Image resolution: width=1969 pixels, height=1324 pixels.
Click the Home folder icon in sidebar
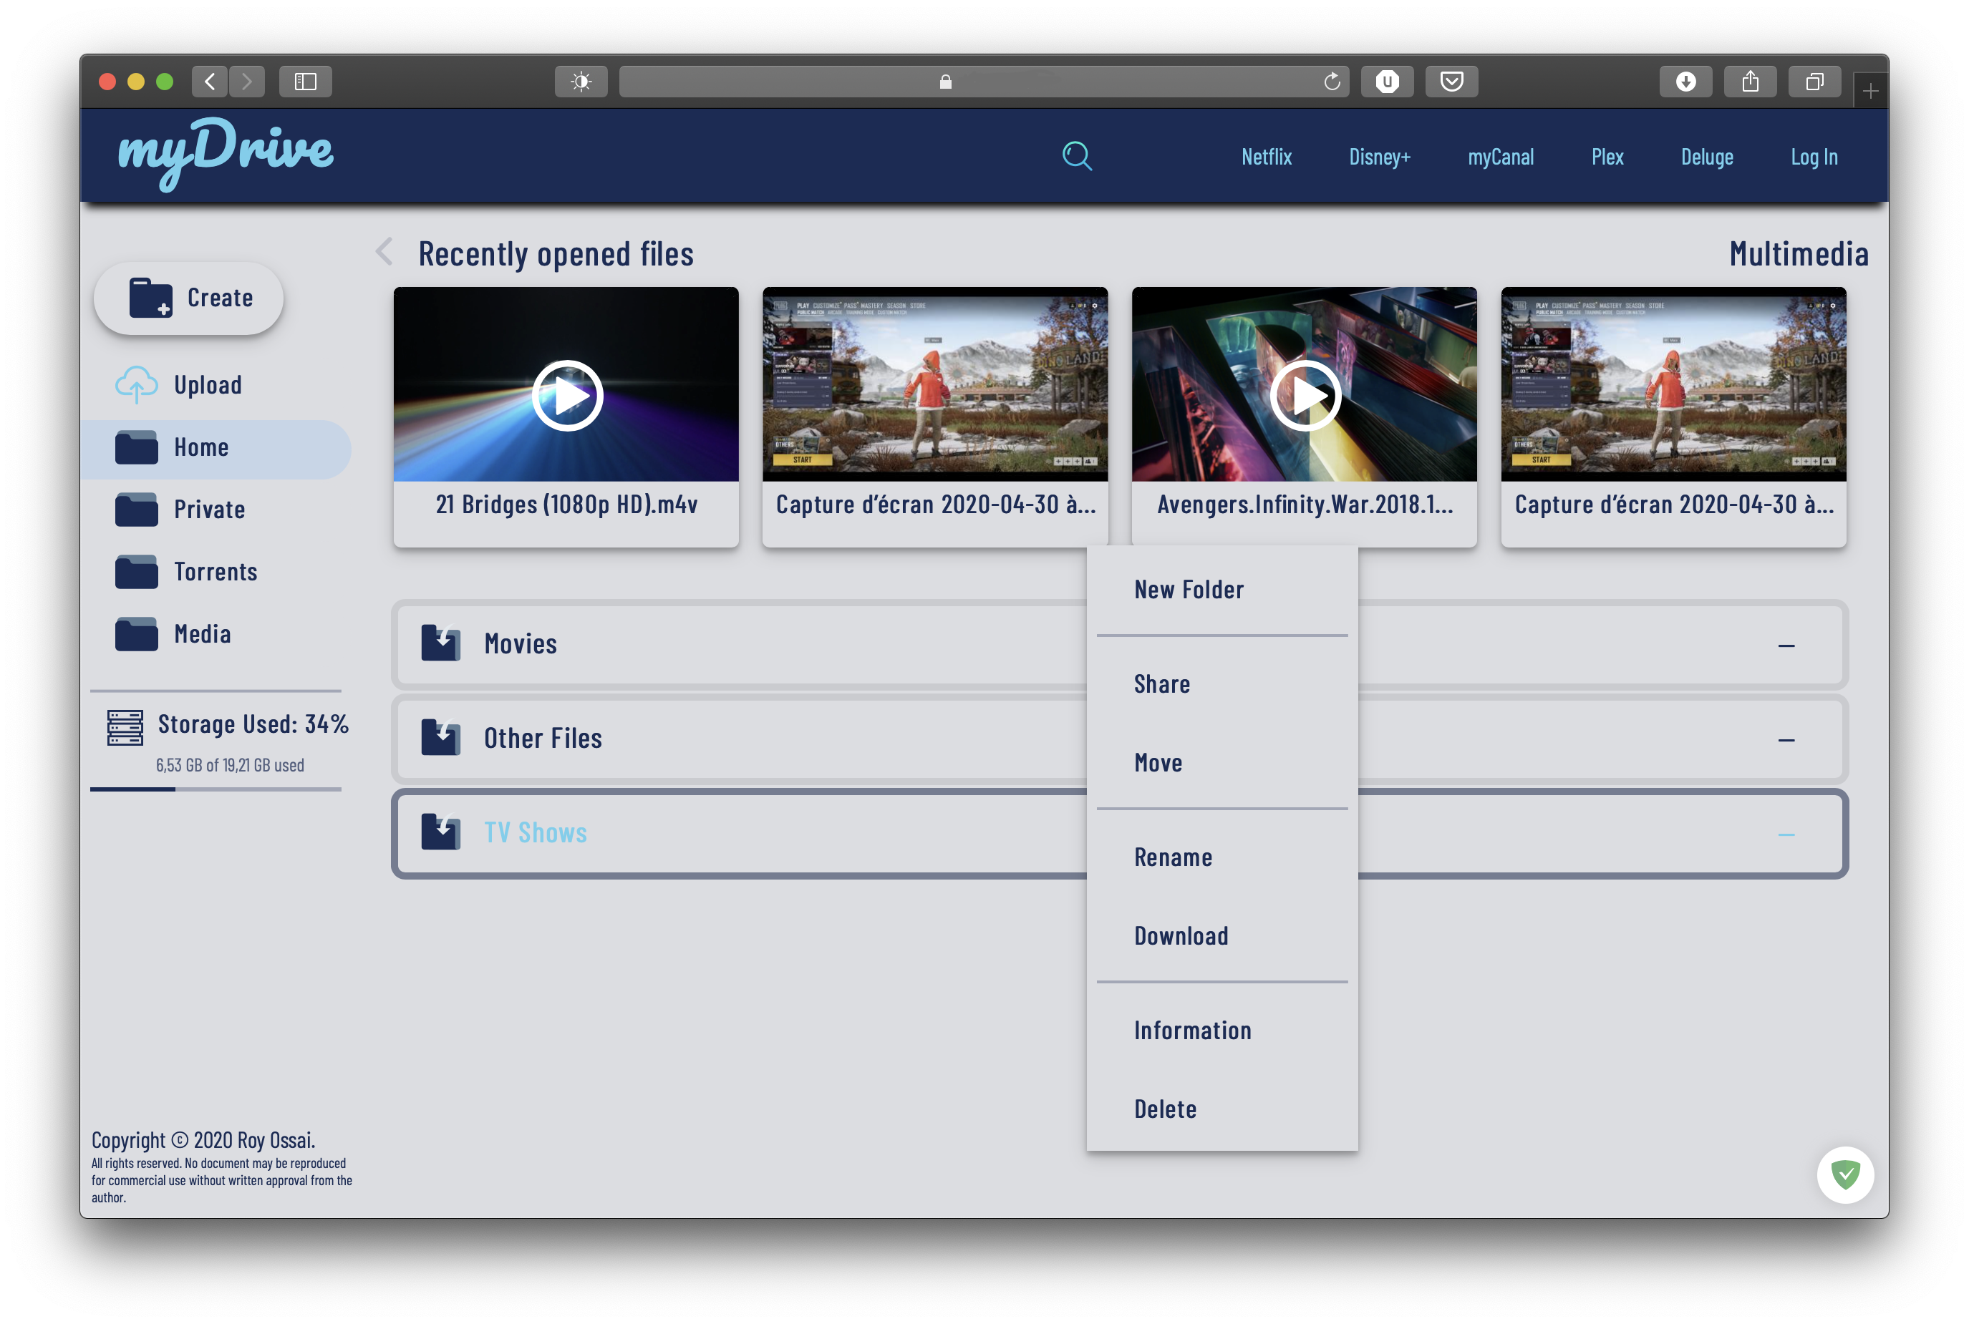136,447
